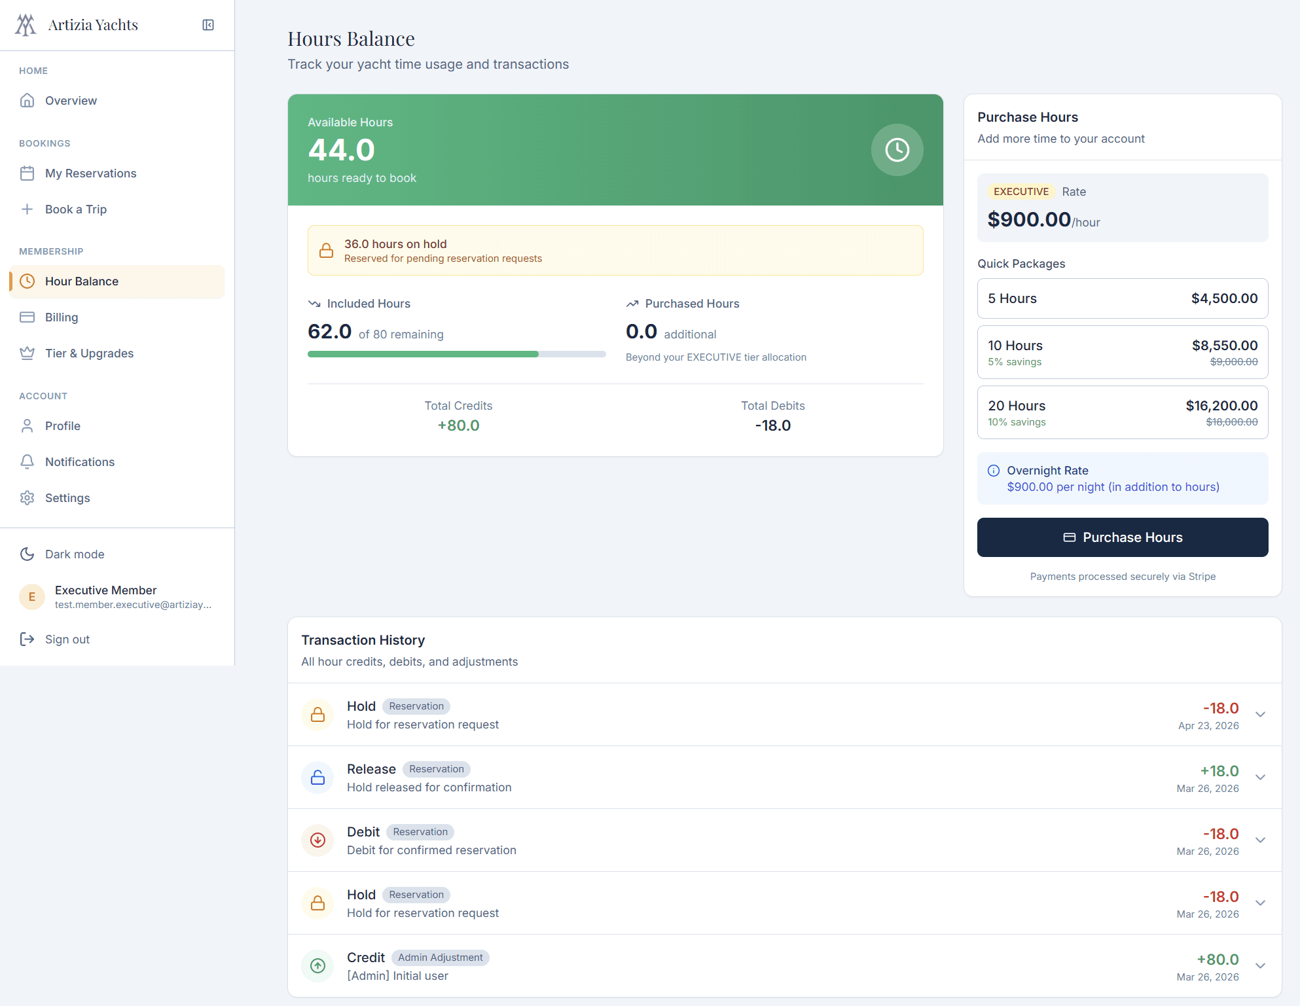Select the Profile menu entry
Viewport: 1300px width, 1006px height.
(62, 425)
